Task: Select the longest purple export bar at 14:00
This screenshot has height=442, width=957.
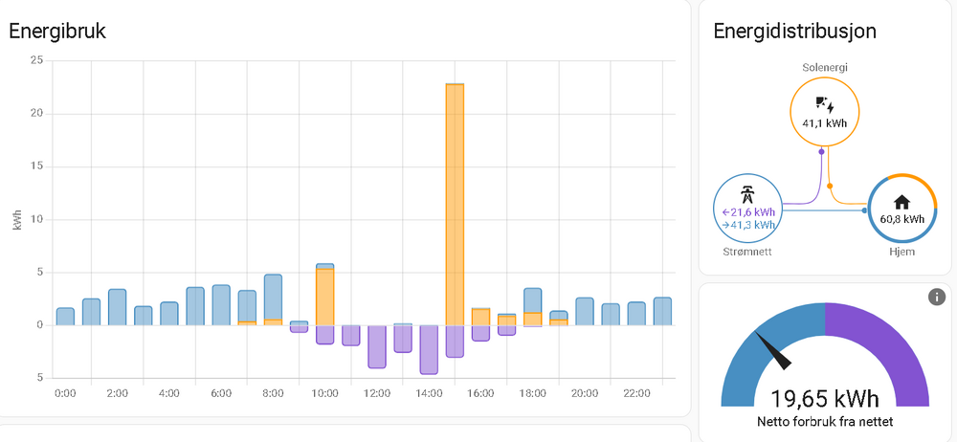Action: coord(429,349)
